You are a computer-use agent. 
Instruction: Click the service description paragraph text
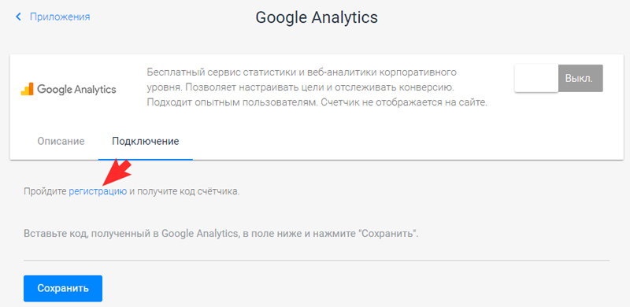317,87
